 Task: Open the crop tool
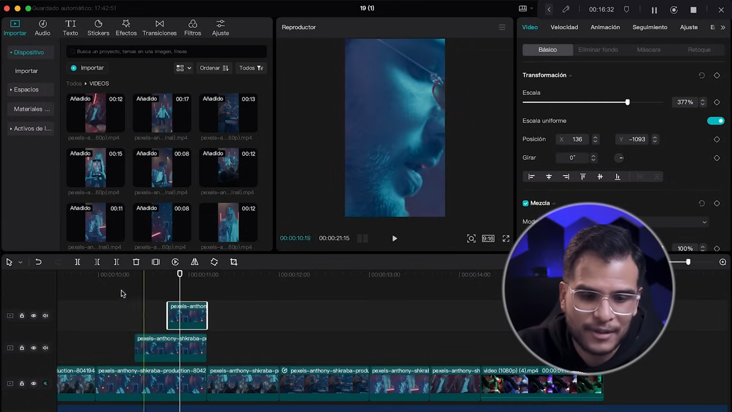coord(233,262)
